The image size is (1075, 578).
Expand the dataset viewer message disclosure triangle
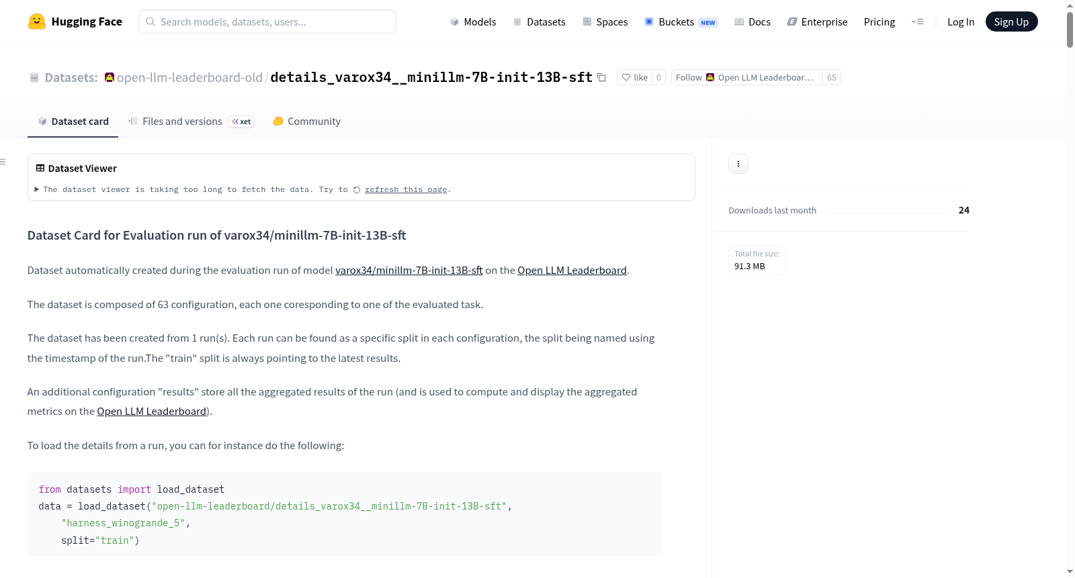[x=36, y=189]
